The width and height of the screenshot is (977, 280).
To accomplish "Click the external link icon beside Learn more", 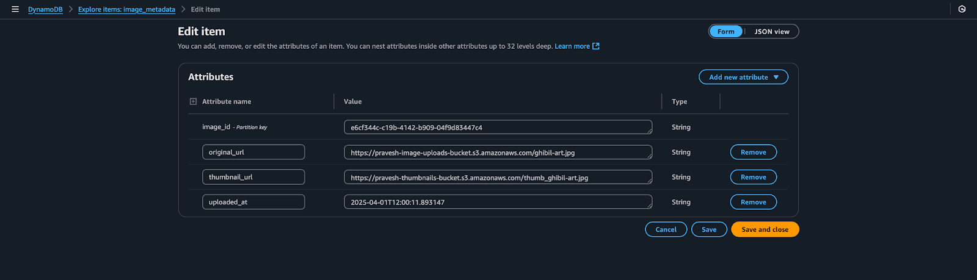I will point(596,46).
